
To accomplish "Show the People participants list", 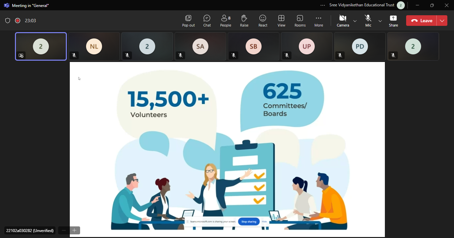I will (x=225, y=21).
